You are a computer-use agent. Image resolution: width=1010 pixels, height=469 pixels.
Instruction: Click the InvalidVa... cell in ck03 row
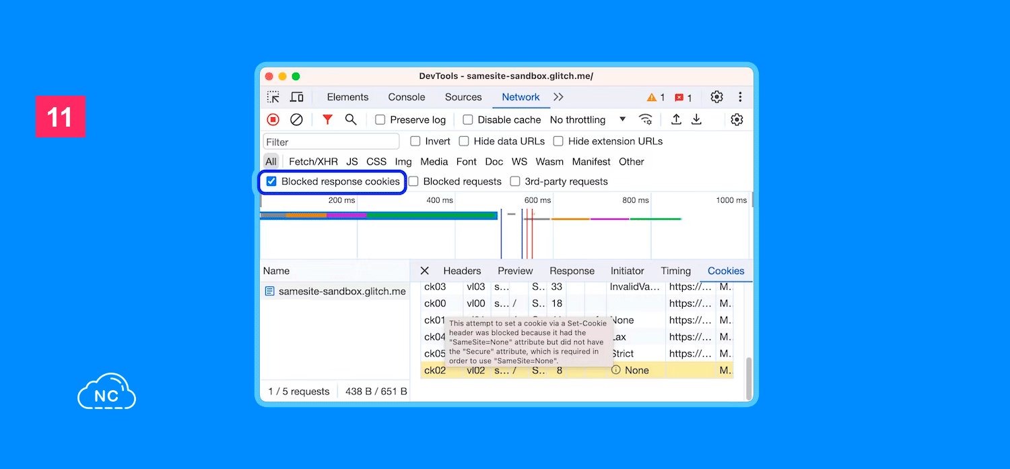(636, 287)
